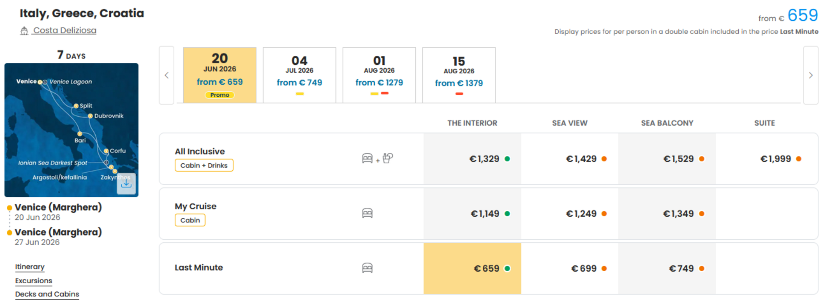Click the ship icon beside Costa Deliziosa

[24, 31]
